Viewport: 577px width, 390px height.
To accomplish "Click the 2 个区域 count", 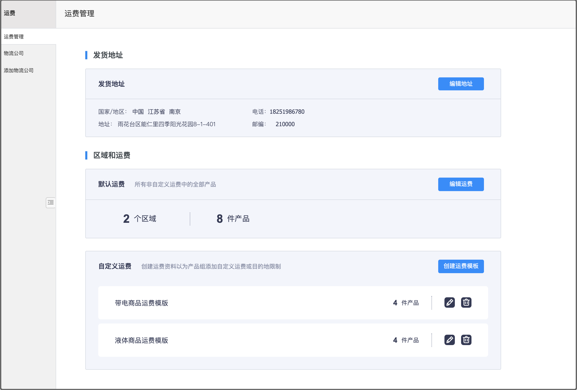I will tap(140, 219).
